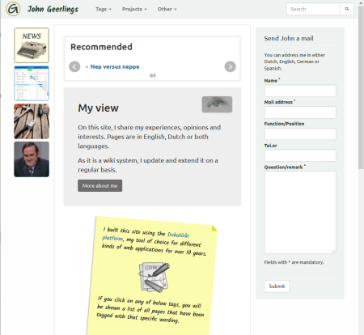Expand the Projects dropdown menu
This screenshot has height=335, width=364.
click(x=134, y=9)
